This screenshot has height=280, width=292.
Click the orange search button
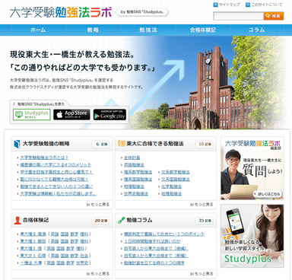coord(274,16)
